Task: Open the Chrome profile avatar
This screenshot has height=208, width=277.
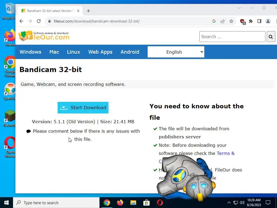Action: pos(268,21)
